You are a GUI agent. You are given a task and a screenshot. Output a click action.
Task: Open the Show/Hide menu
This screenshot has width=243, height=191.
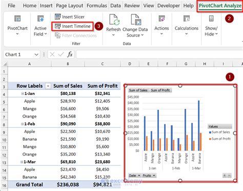211,26
